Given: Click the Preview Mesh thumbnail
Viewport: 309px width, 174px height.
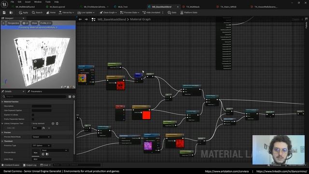Looking at the screenshot, I should (x=35, y=153).
